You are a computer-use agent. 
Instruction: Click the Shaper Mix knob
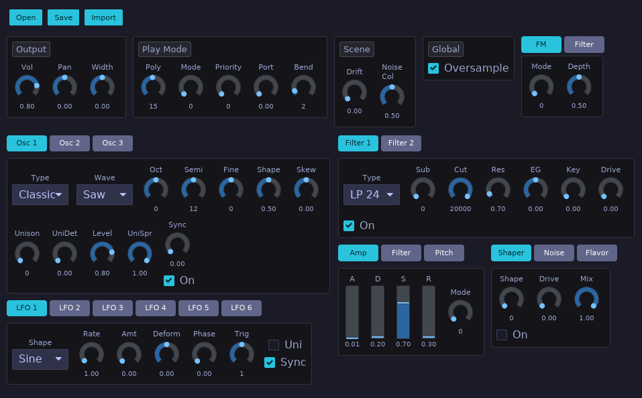click(x=587, y=299)
